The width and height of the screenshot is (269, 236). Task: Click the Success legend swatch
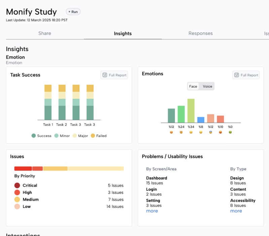pos(34,136)
